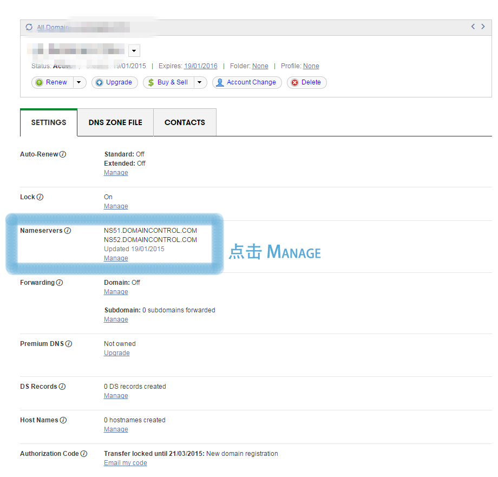Viewport: 498px width, 477px height.
Task: Show Premium DNS info icon help
Action: [69, 344]
